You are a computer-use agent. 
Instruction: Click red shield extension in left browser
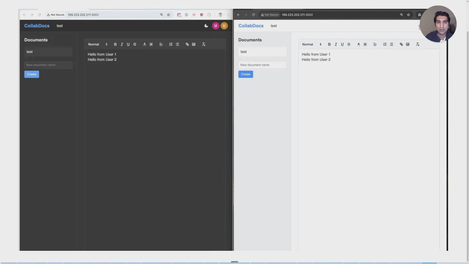201,15
